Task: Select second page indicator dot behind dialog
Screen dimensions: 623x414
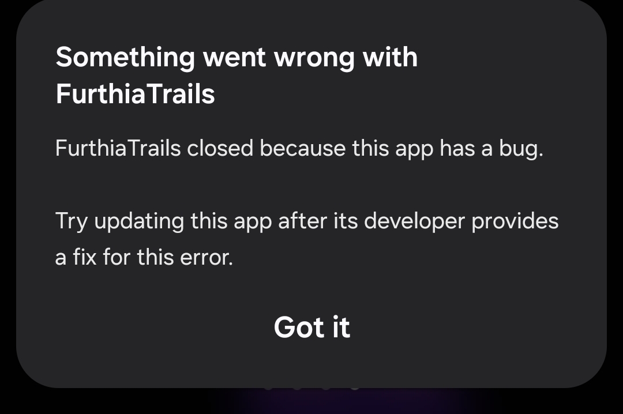Action: [297, 387]
